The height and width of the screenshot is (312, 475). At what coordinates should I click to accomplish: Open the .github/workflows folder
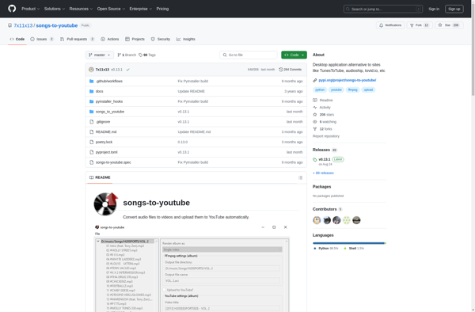click(x=109, y=82)
